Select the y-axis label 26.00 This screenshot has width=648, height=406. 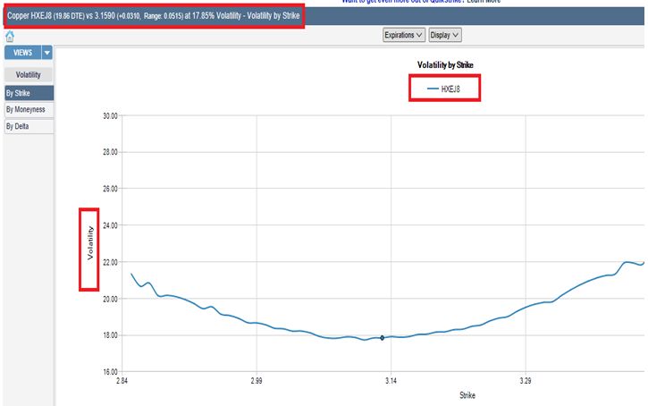(x=110, y=189)
